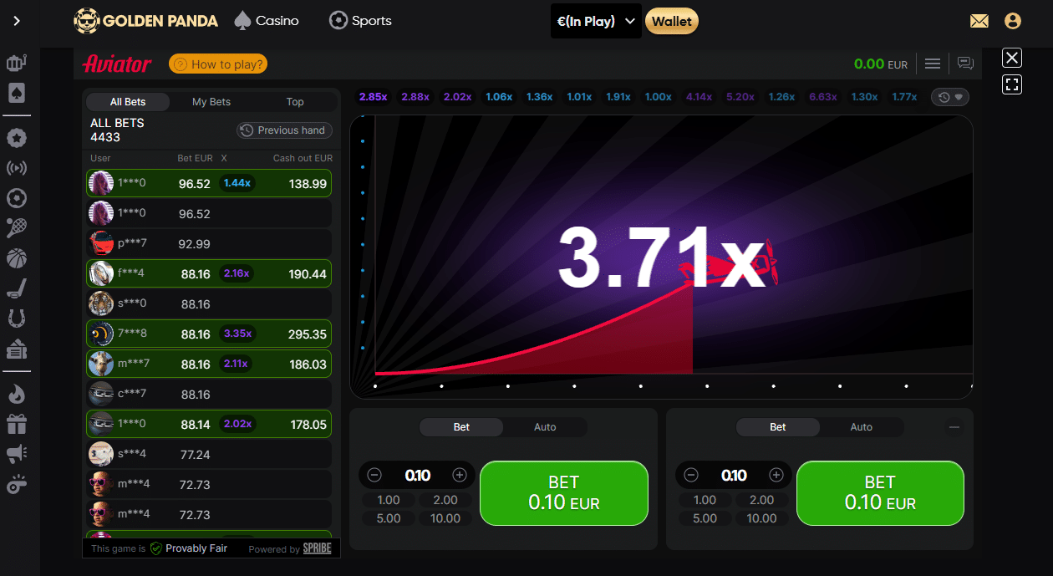
Task: Open the Wallet
Action: point(672,21)
